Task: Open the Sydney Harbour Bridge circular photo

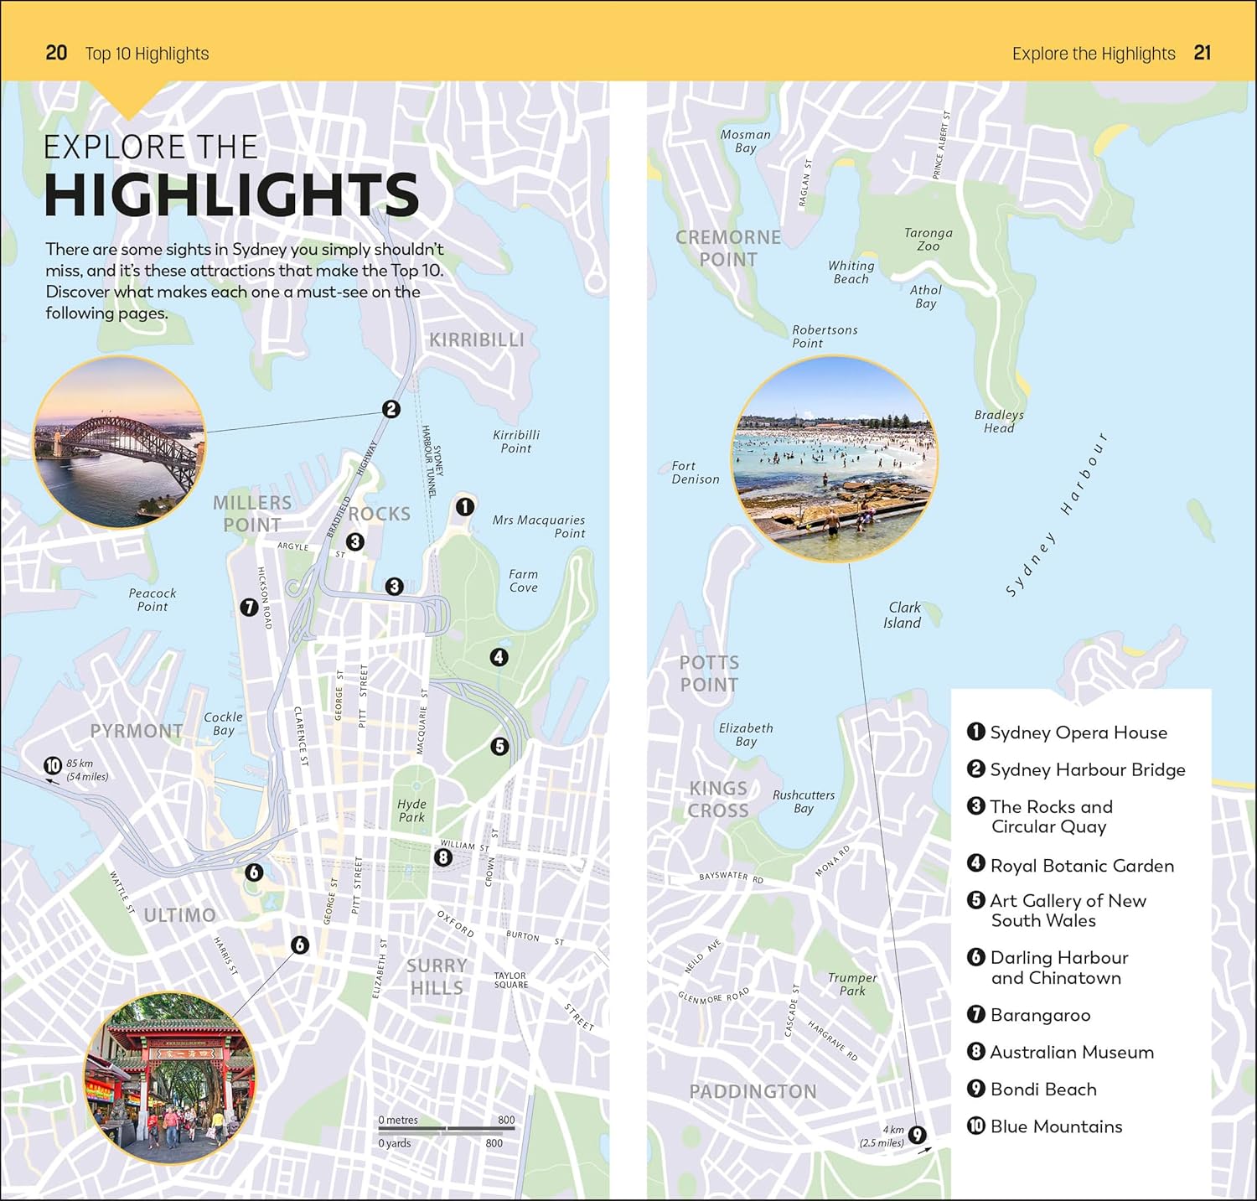Action: point(119,441)
